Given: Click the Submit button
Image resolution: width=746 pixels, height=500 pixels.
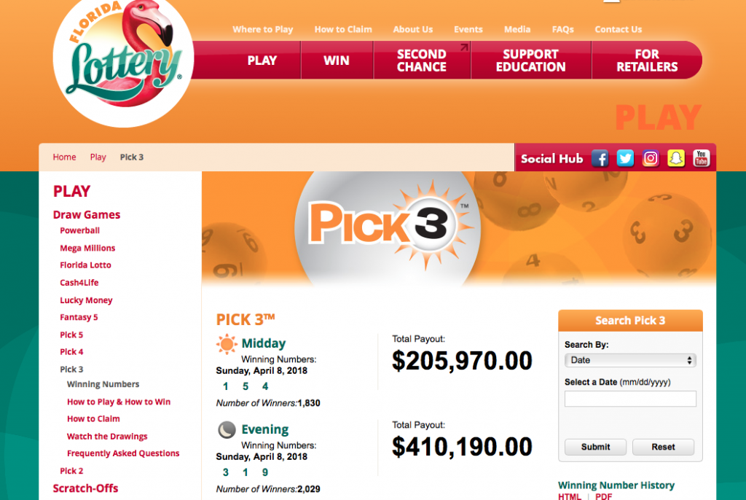Looking at the screenshot, I should click(595, 447).
